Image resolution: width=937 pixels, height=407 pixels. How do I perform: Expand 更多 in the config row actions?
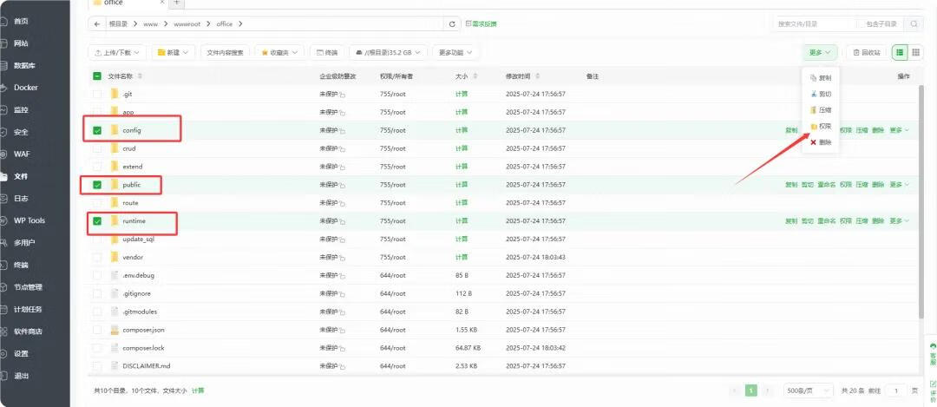[899, 130]
